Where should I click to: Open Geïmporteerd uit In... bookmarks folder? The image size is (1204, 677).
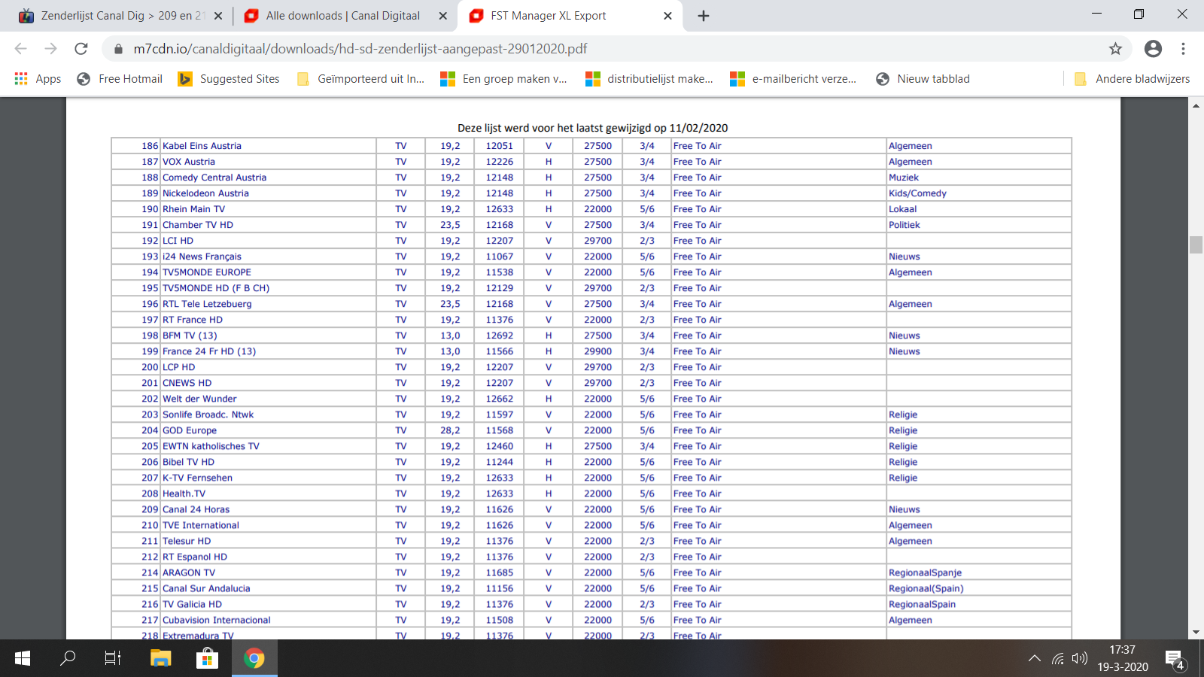tap(361, 79)
